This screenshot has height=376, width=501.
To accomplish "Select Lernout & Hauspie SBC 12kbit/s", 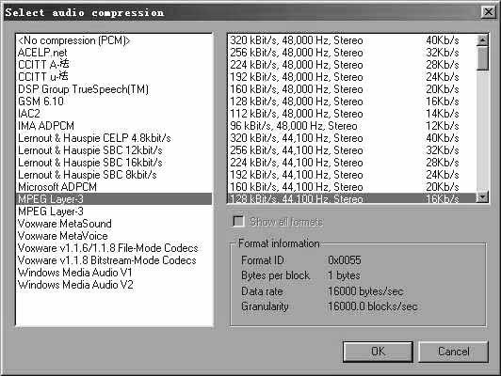I will click(x=114, y=150).
